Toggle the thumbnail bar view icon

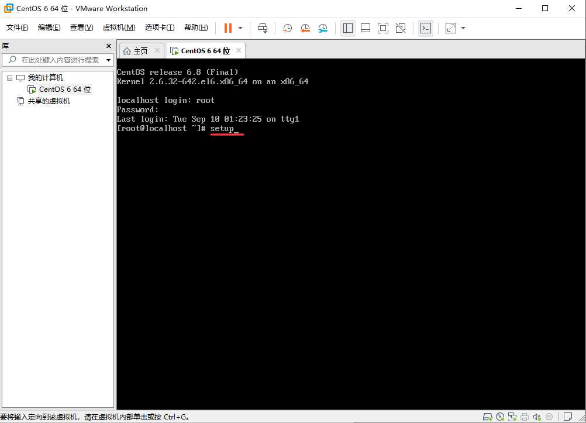click(x=366, y=28)
